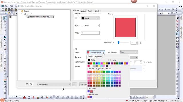Open the Border Color dropdown

click(x=90, y=18)
